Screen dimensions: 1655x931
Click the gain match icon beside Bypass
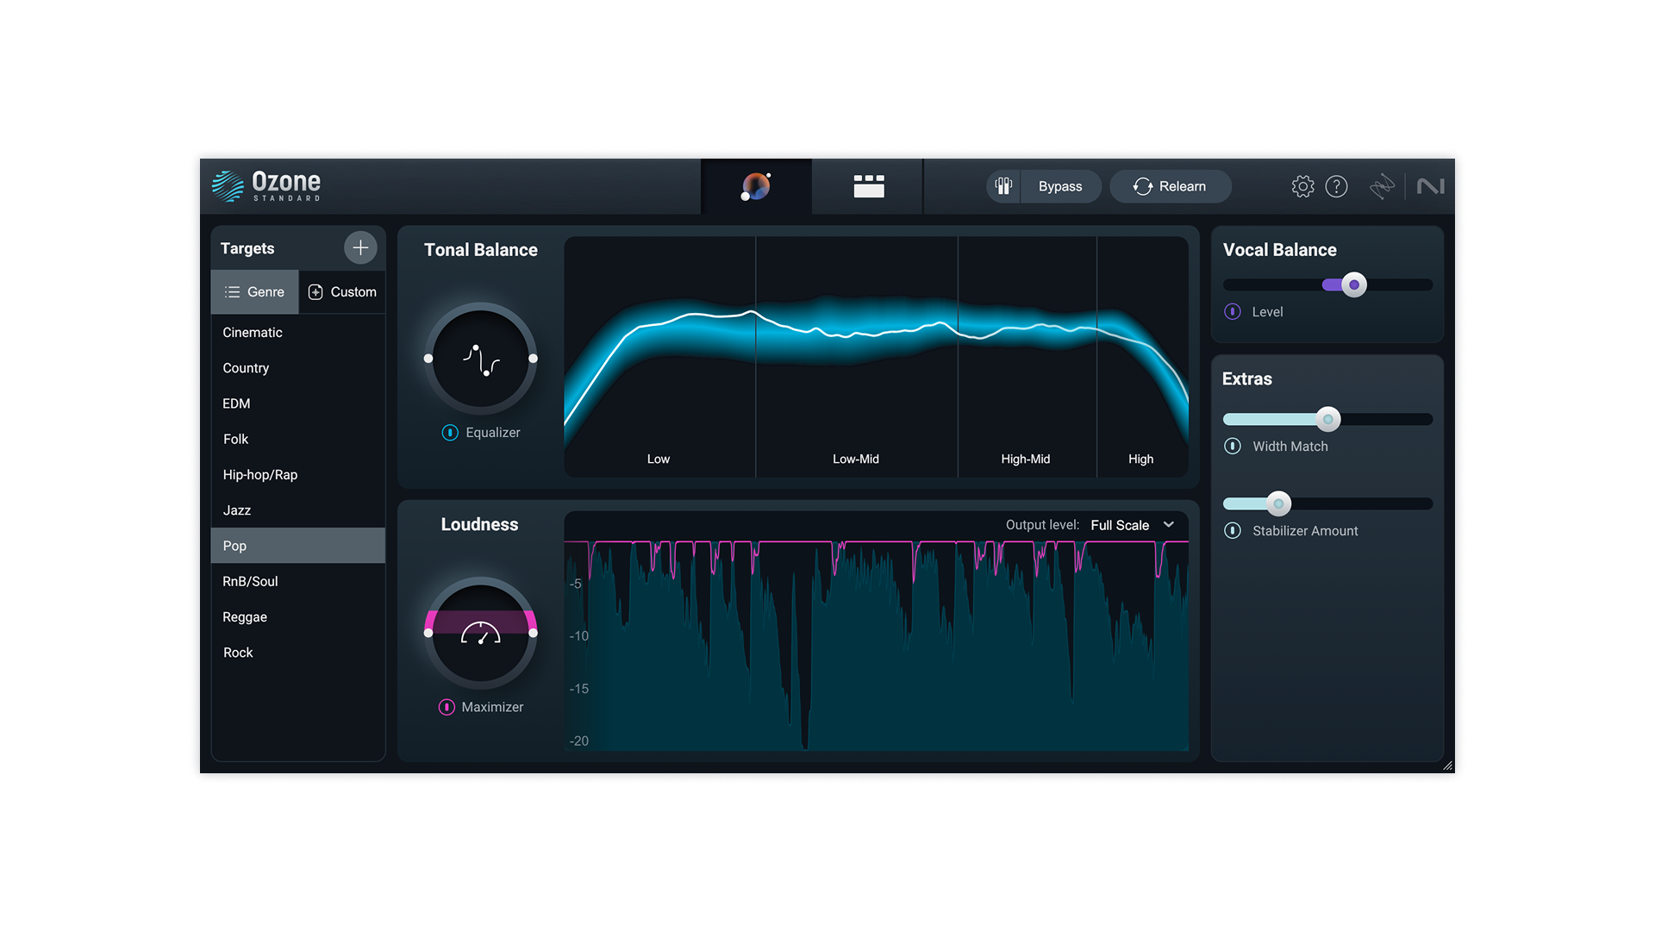tap(1003, 186)
